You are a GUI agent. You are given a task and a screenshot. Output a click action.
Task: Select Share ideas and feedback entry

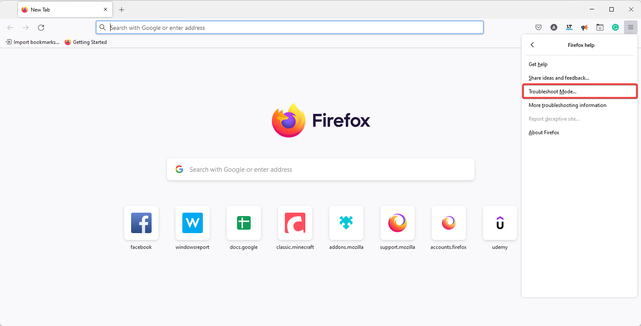[x=580, y=78]
